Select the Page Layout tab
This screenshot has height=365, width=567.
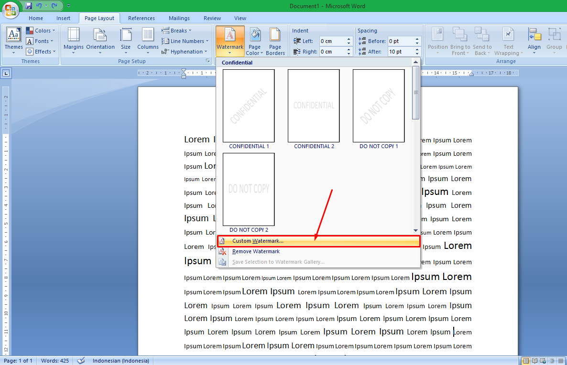tap(99, 18)
